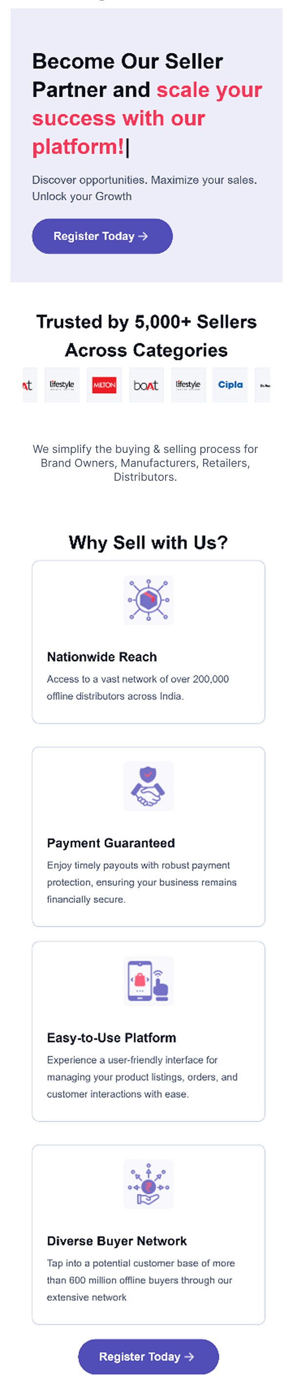293x1389 pixels.
Task: Click the Nationwide Reach network box icon
Action: [148, 599]
